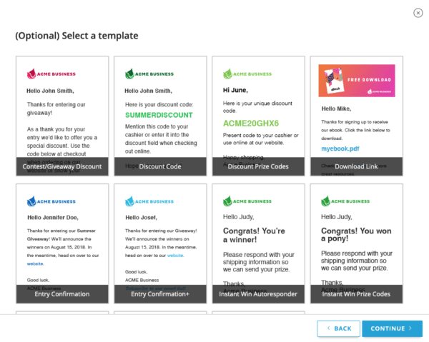Image resolution: width=429 pixels, height=342 pixels.
Task: Pick the Instant Win Autoresponder template
Action: click(258, 243)
